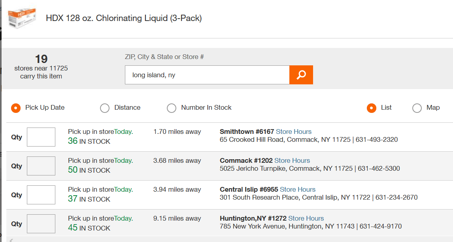The width and height of the screenshot is (453, 242).
Task: Open Store Hours for Commack #1202
Action: pyautogui.click(x=292, y=160)
